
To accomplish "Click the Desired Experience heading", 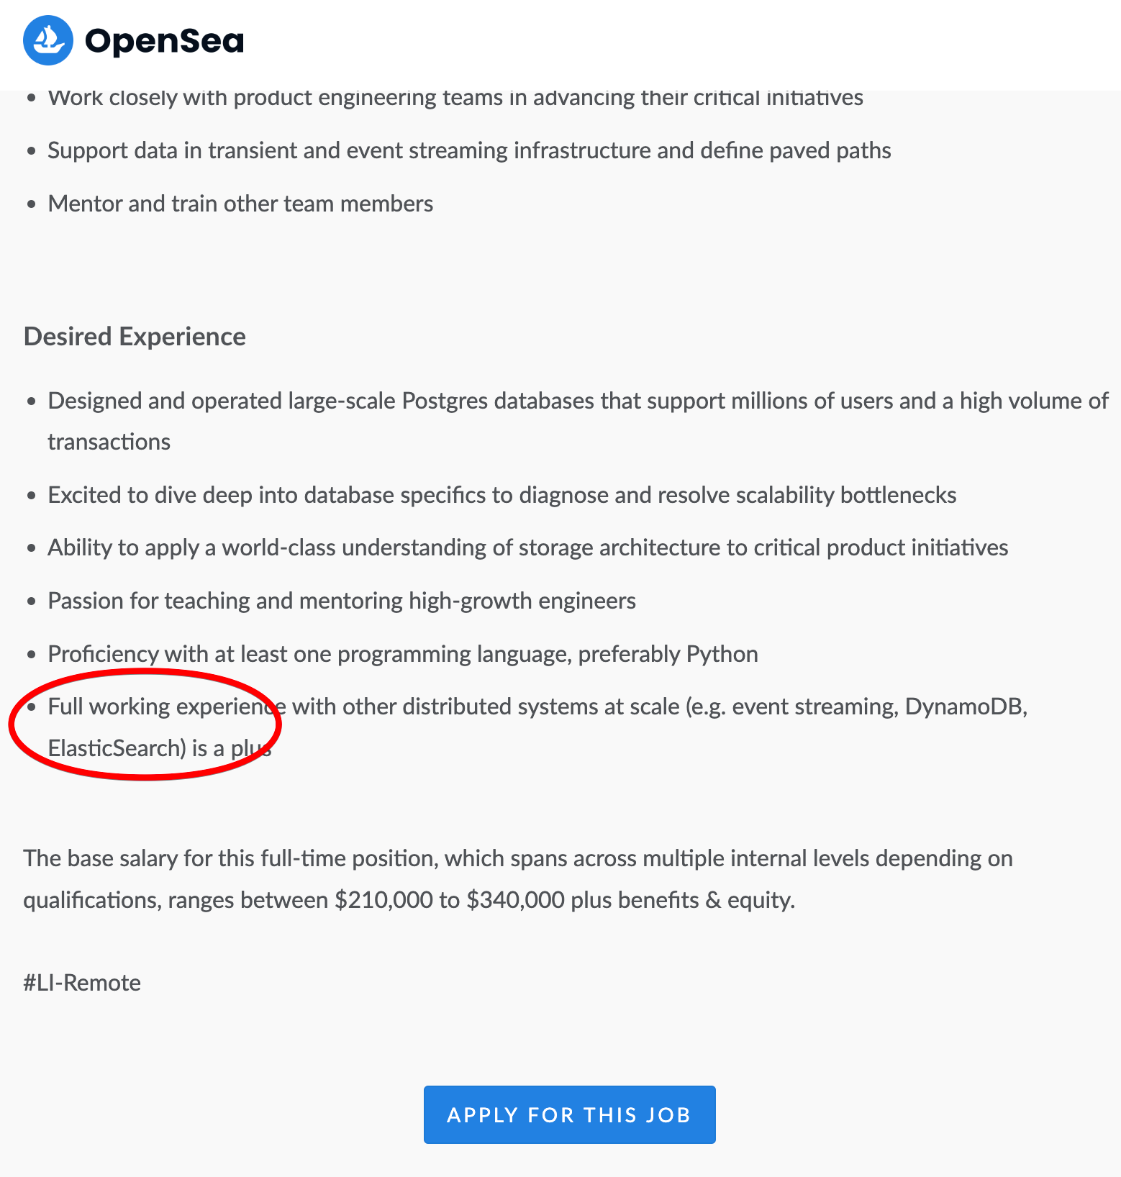I will click(x=135, y=337).
